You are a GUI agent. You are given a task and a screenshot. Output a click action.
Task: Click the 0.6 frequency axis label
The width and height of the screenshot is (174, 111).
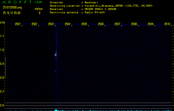(2, 105)
